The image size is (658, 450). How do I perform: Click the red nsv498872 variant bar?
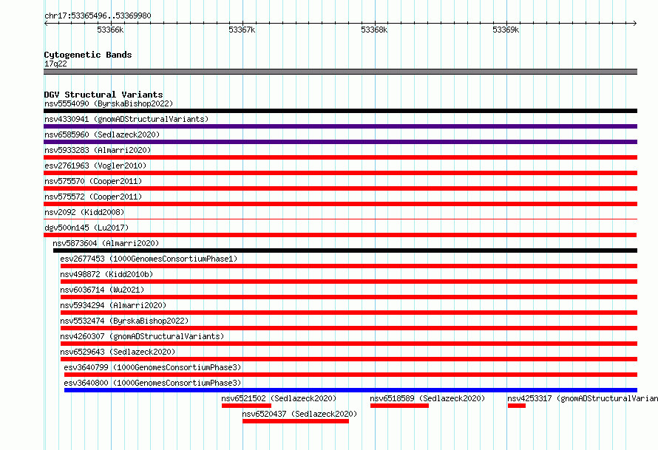[349, 282]
